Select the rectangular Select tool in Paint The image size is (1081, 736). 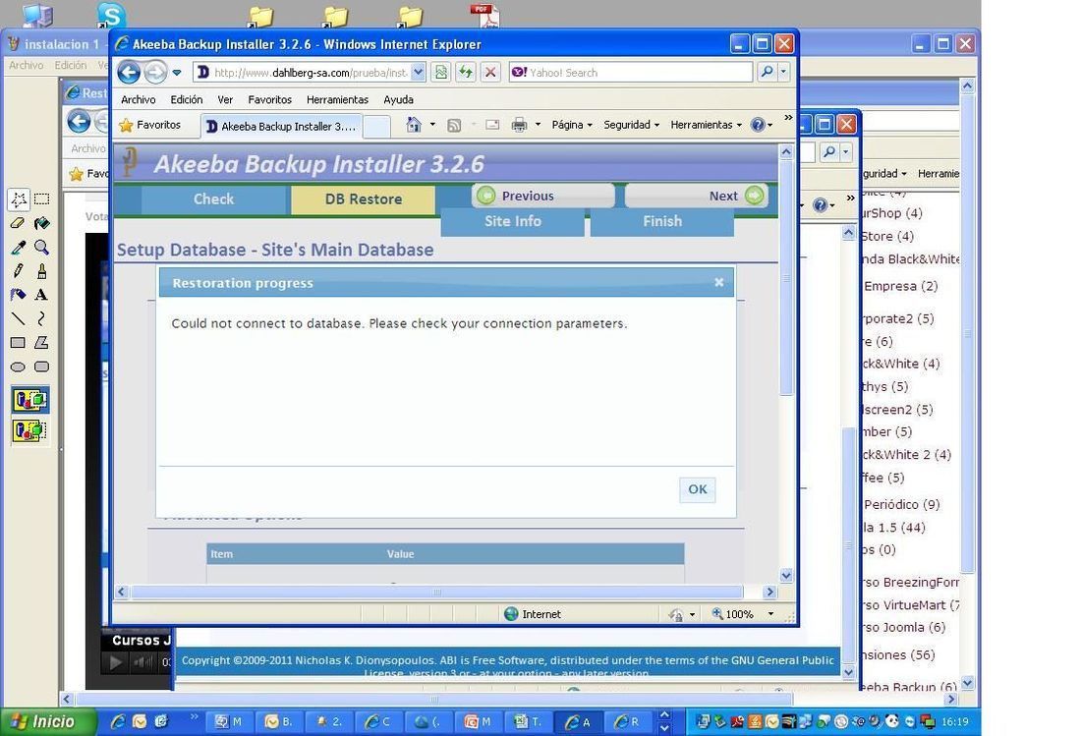(x=42, y=199)
